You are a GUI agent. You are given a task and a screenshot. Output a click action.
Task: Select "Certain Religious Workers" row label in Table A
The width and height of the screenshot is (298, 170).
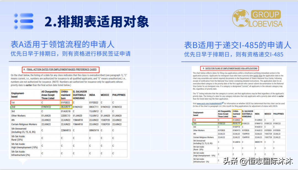[x=24, y=124]
